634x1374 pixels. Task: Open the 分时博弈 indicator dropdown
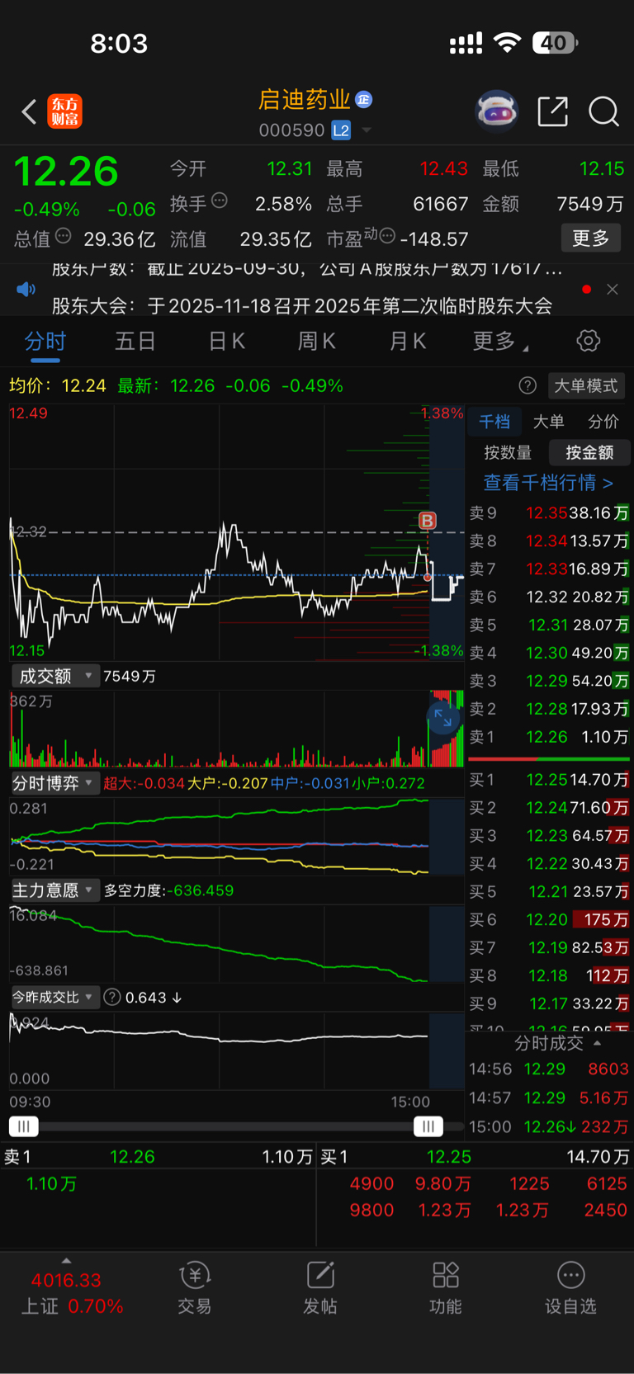pyautogui.click(x=55, y=782)
